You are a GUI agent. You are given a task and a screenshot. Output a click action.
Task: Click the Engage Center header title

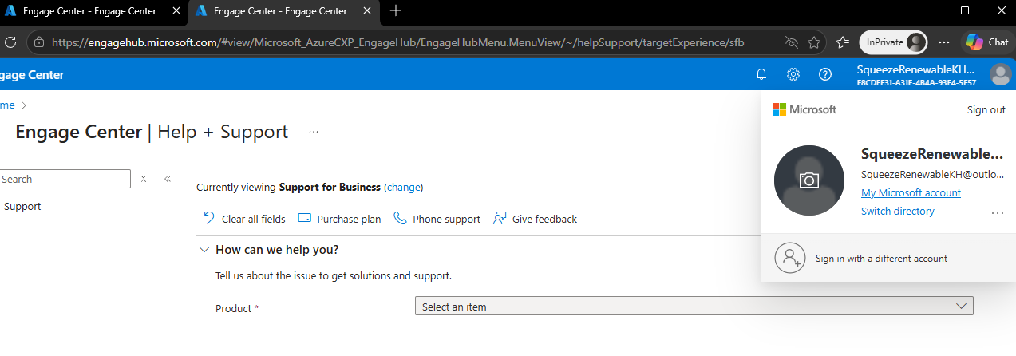click(32, 75)
